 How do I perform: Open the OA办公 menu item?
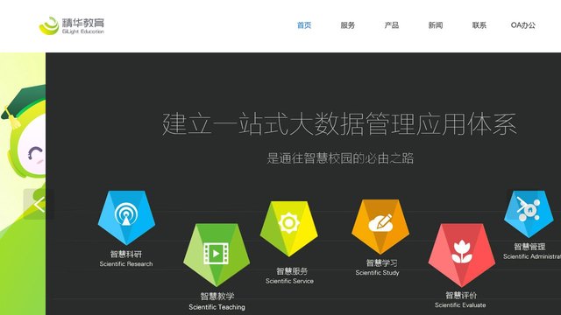pos(523,25)
